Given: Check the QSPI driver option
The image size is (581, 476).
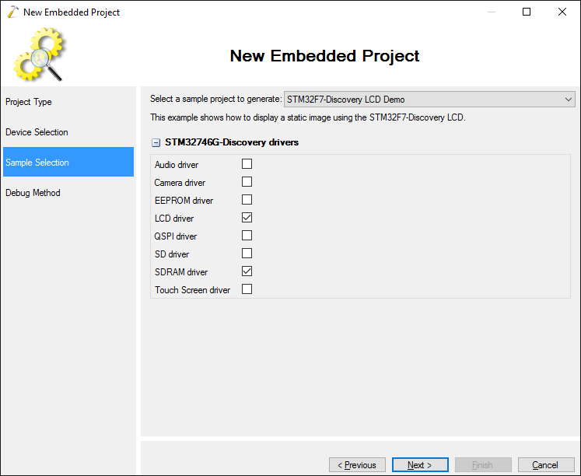Looking at the screenshot, I should click(x=247, y=236).
